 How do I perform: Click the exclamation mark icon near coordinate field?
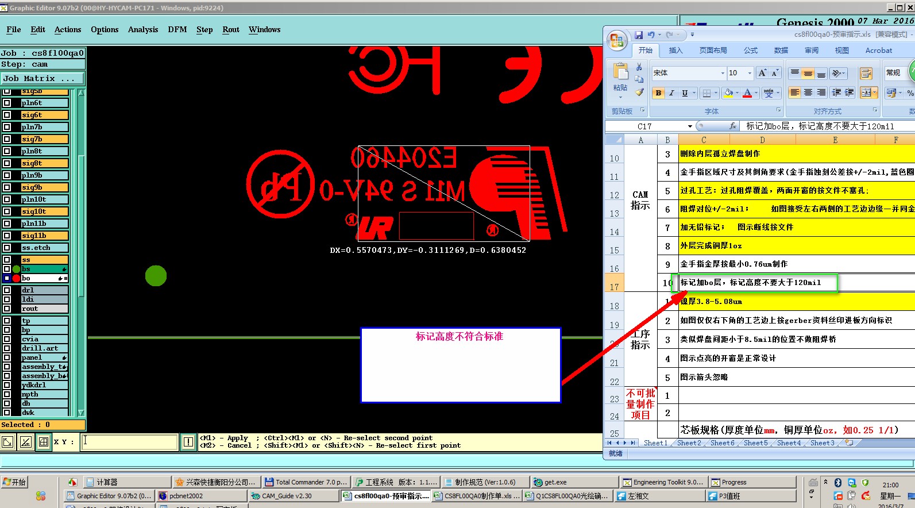(188, 442)
